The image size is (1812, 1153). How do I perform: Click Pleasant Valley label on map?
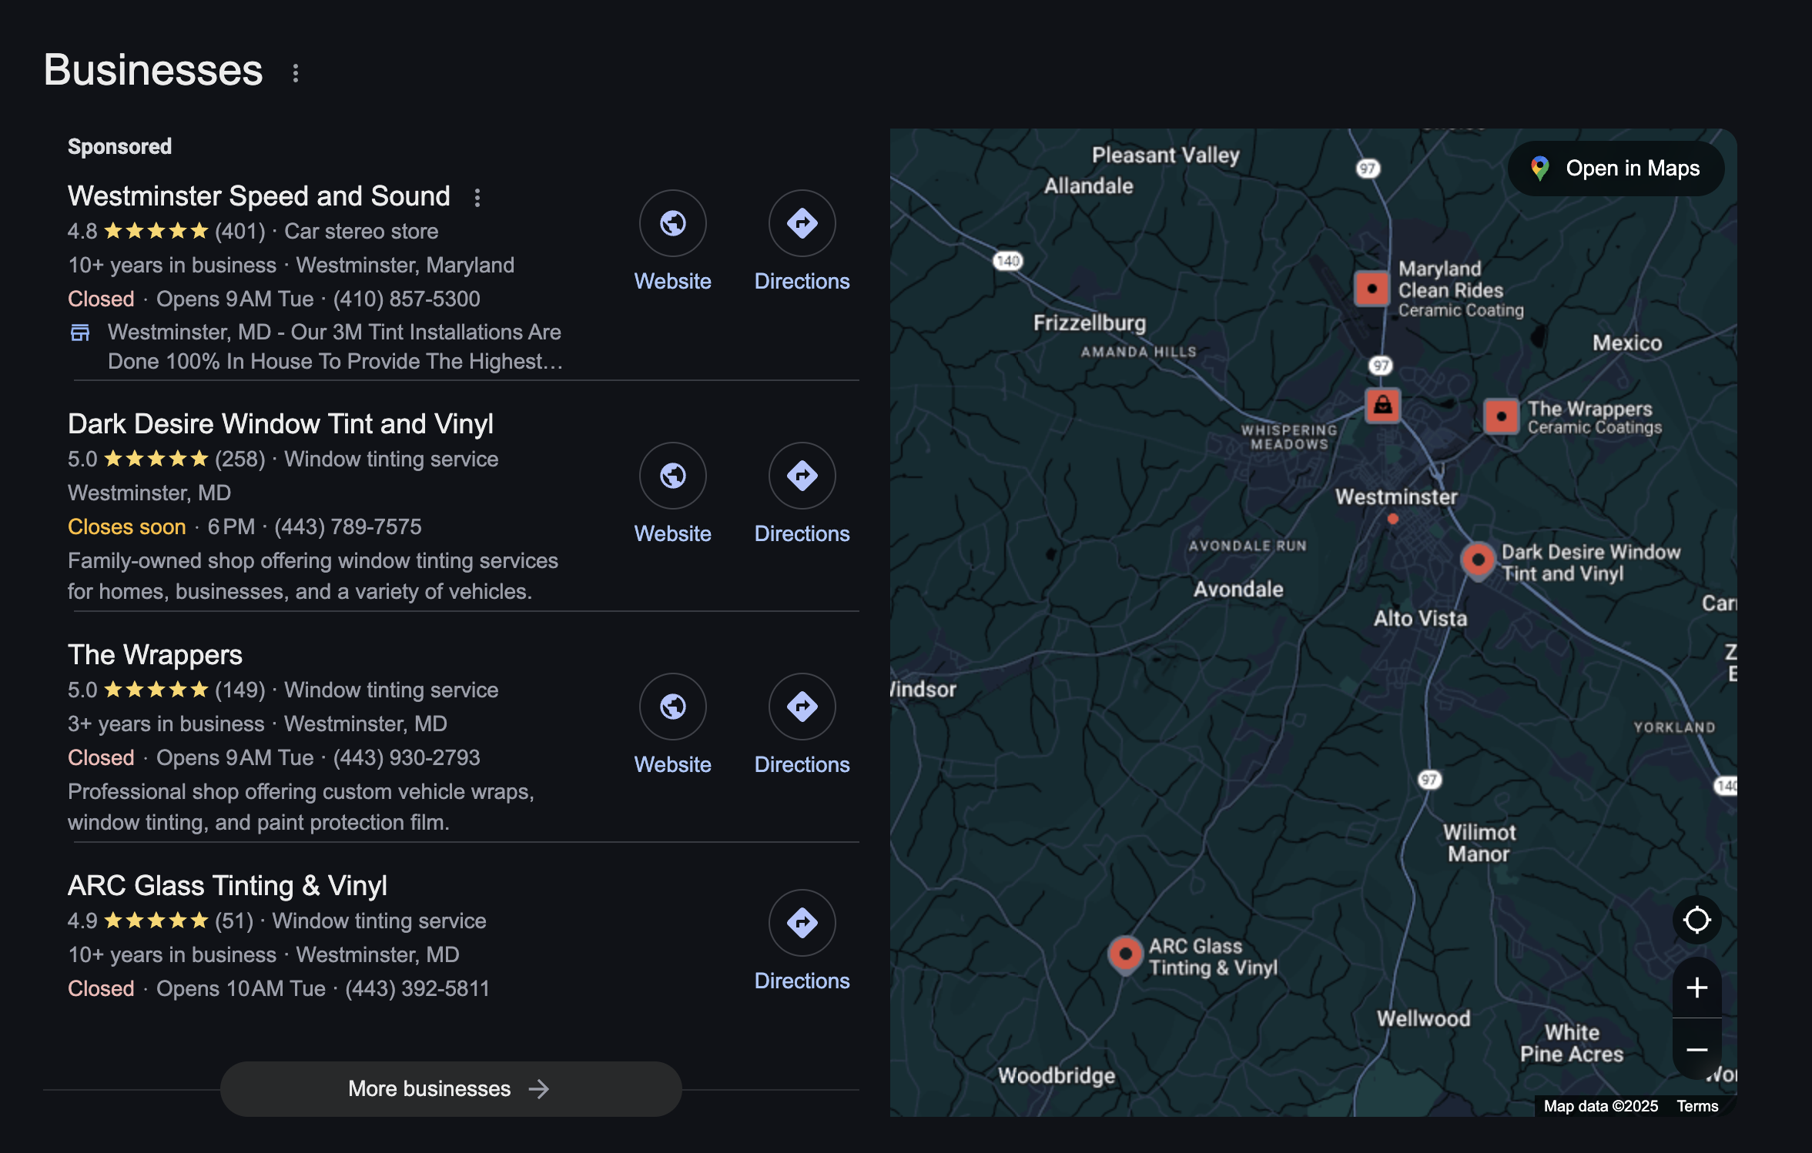tap(1166, 155)
